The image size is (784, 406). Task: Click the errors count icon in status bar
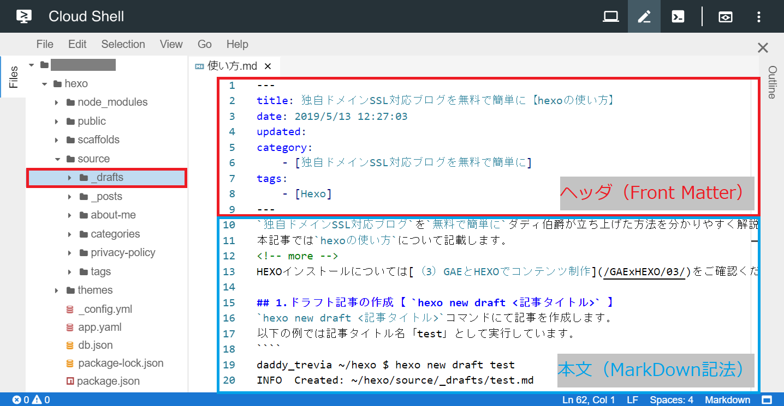click(16, 400)
